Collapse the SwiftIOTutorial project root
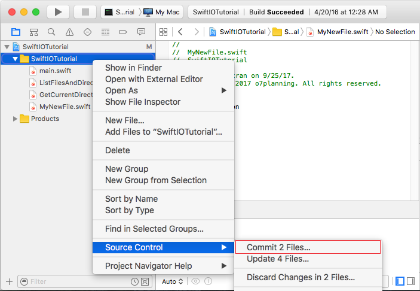Viewport: 420px width, 291px height. (x=7, y=47)
